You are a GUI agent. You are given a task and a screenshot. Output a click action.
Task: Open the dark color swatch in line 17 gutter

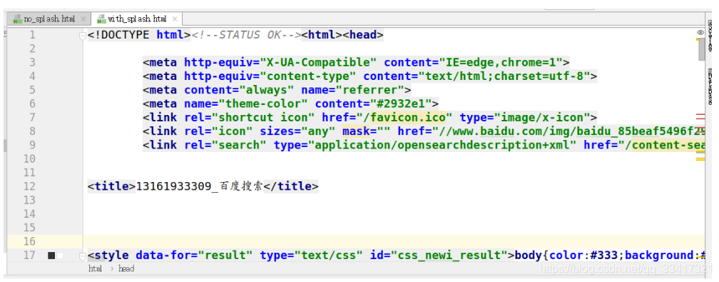(51, 256)
